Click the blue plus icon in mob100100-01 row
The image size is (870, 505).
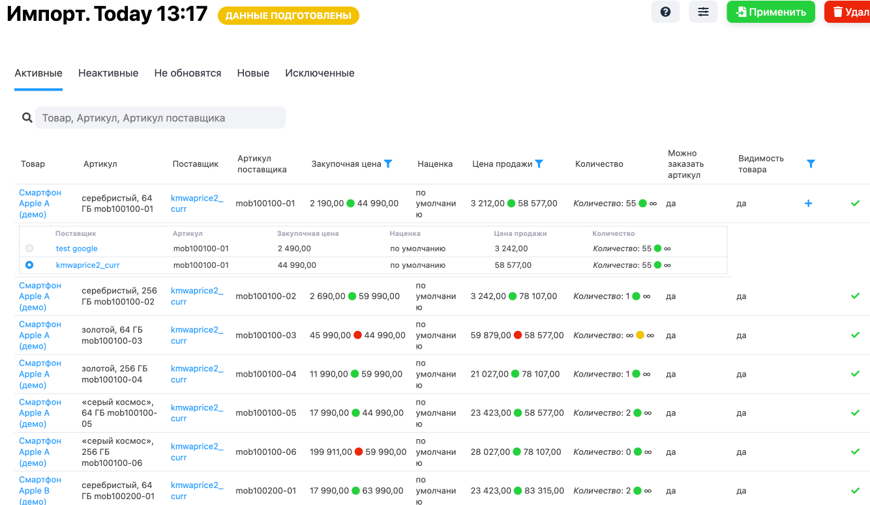[x=809, y=203]
